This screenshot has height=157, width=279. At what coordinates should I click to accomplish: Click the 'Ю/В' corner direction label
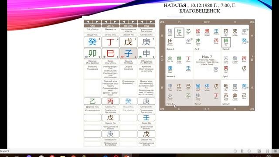pyautogui.click(x=162, y=22)
